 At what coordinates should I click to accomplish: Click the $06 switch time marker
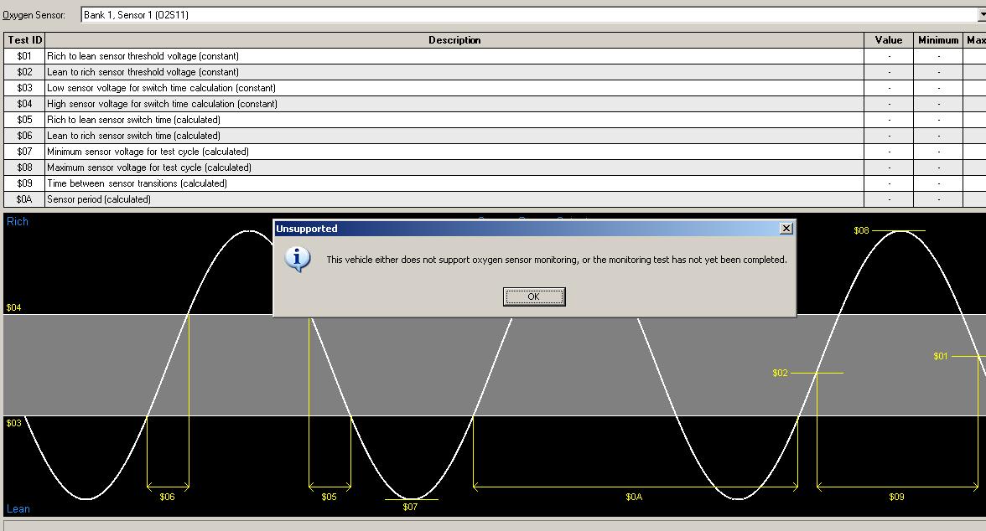click(167, 497)
